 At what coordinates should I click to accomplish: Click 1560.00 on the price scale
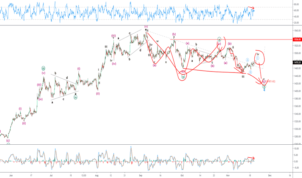297,31
